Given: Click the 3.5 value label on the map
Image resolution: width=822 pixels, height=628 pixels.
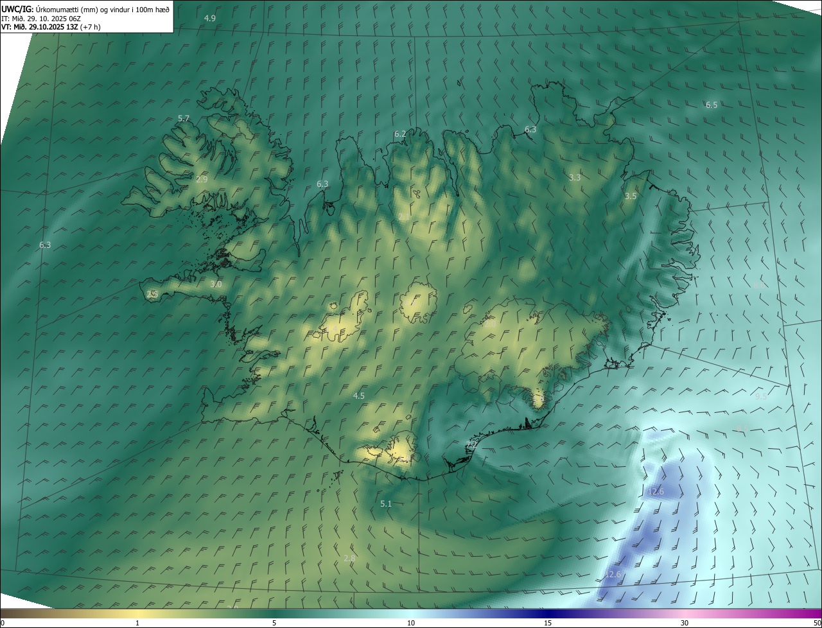Looking at the screenshot, I should point(631,196).
